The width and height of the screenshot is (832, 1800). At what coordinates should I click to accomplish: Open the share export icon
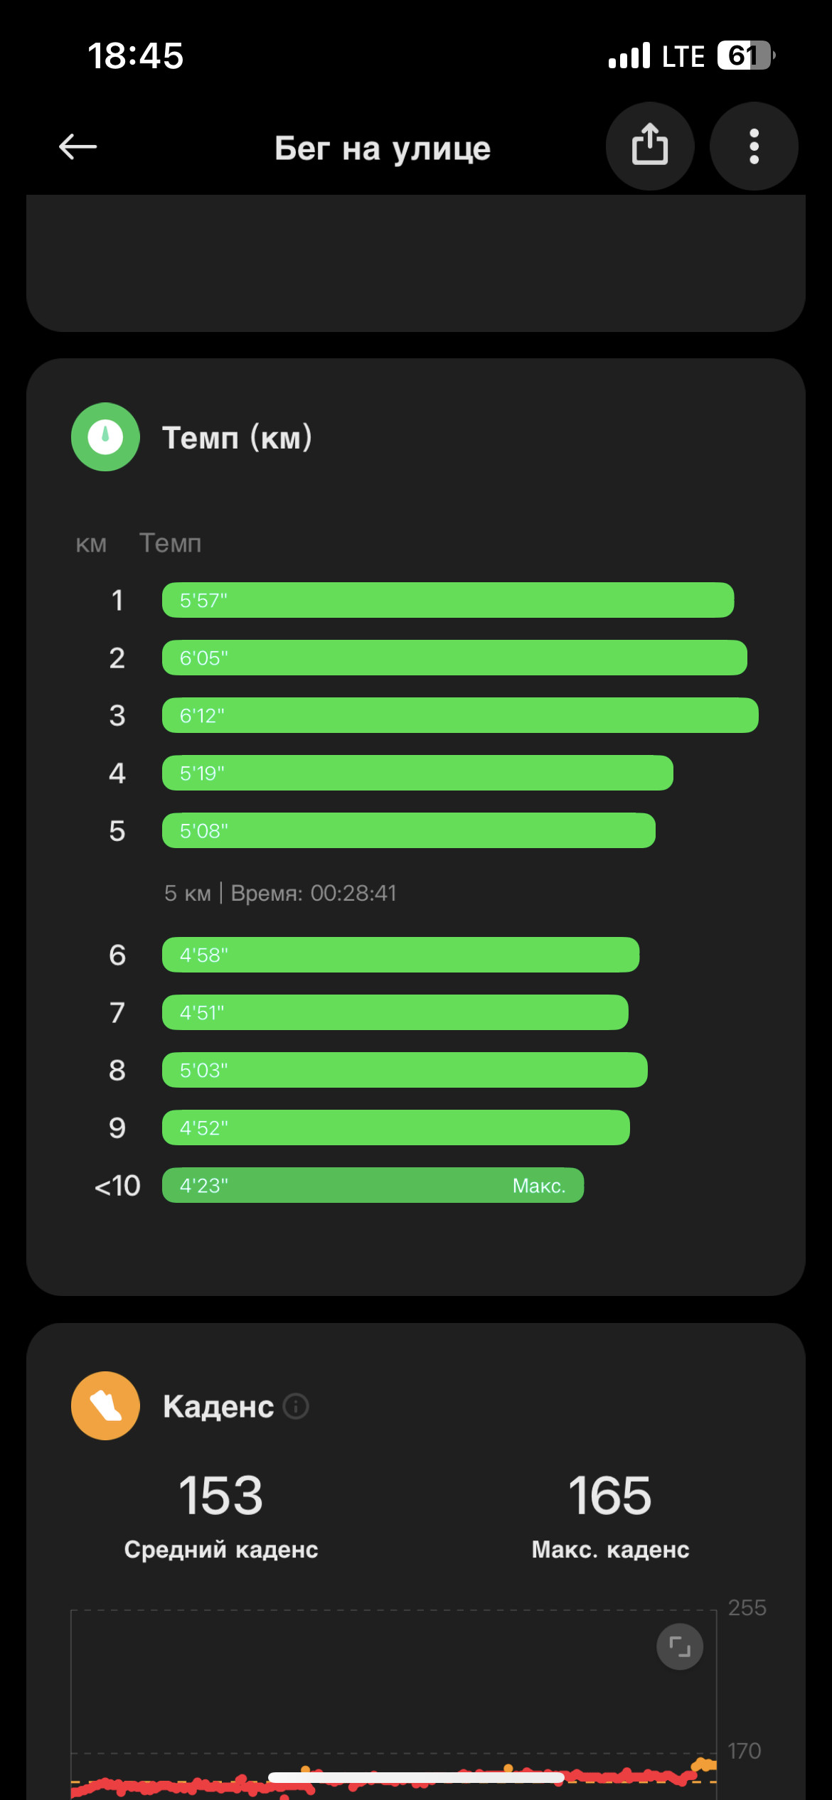(x=650, y=146)
